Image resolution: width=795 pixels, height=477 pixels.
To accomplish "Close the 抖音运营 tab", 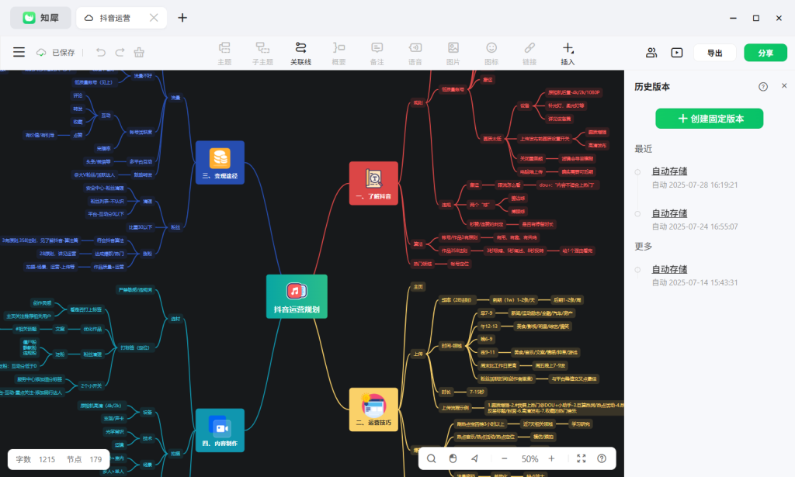I will pos(154,18).
